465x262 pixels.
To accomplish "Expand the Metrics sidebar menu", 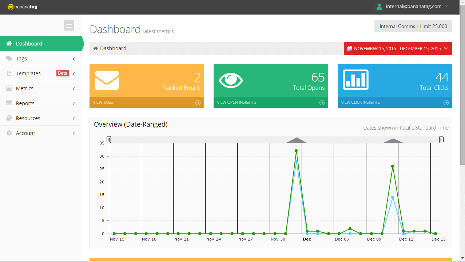I will coord(41,88).
